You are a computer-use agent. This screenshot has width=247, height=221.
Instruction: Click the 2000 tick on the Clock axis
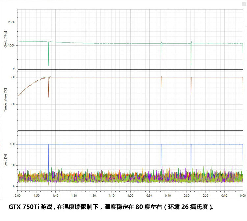11,22
